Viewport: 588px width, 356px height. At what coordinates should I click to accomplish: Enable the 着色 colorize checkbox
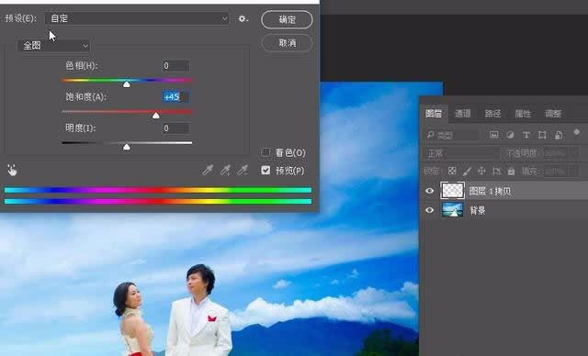(x=266, y=152)
